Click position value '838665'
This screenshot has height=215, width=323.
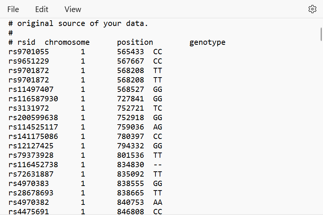[131, 193]
